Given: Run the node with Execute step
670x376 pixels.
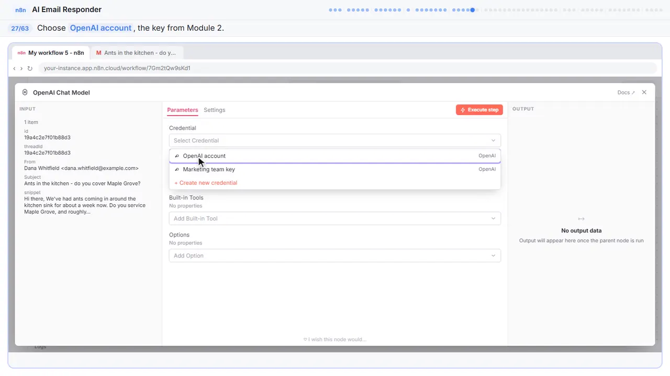Looking at the screenshot, I should point(479,110).
